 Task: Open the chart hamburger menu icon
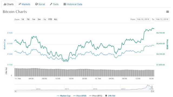point(168,12)
